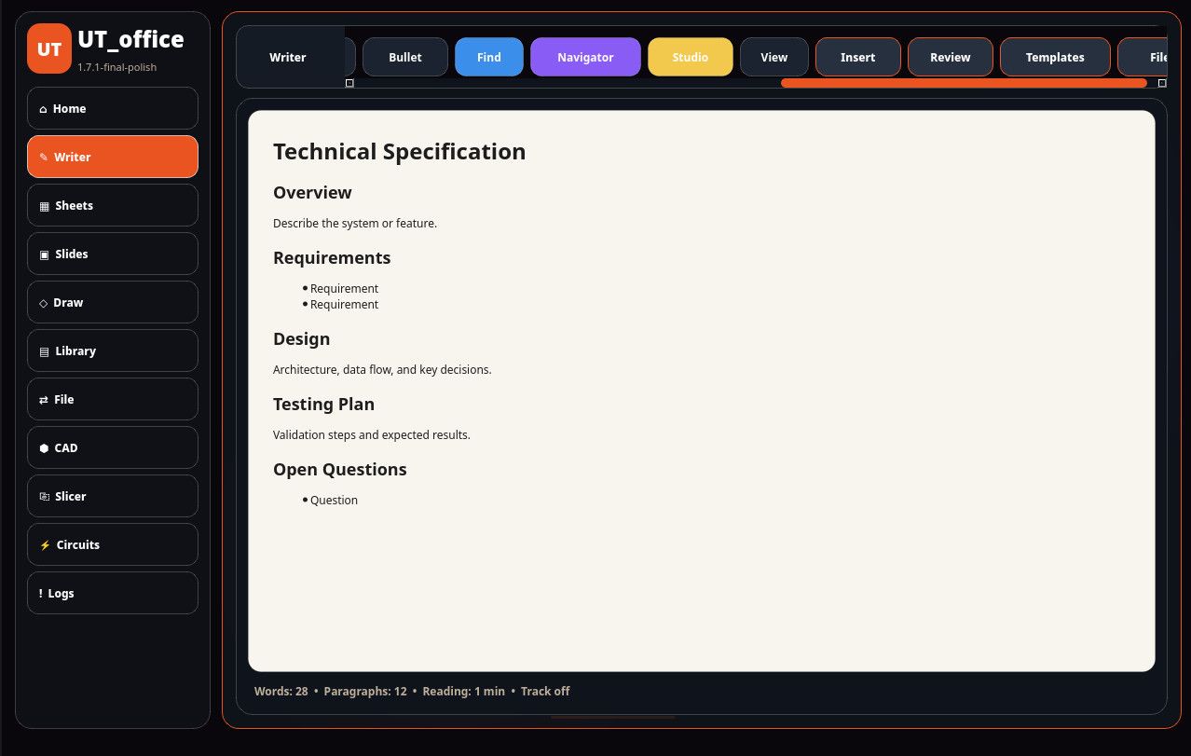The image size is (1191, 756).
Task: Open the purple Navigator panel
Action: coord(585,57)
